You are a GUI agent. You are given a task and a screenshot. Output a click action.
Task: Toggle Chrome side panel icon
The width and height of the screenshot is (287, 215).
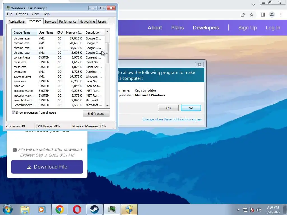pyautogui.click(x=263, y=15)
